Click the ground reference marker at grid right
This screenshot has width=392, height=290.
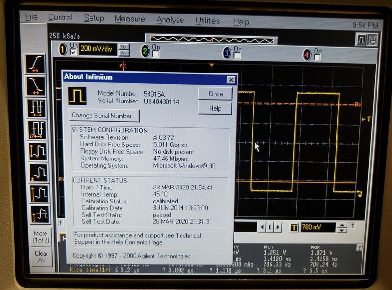tap(359, 193)
